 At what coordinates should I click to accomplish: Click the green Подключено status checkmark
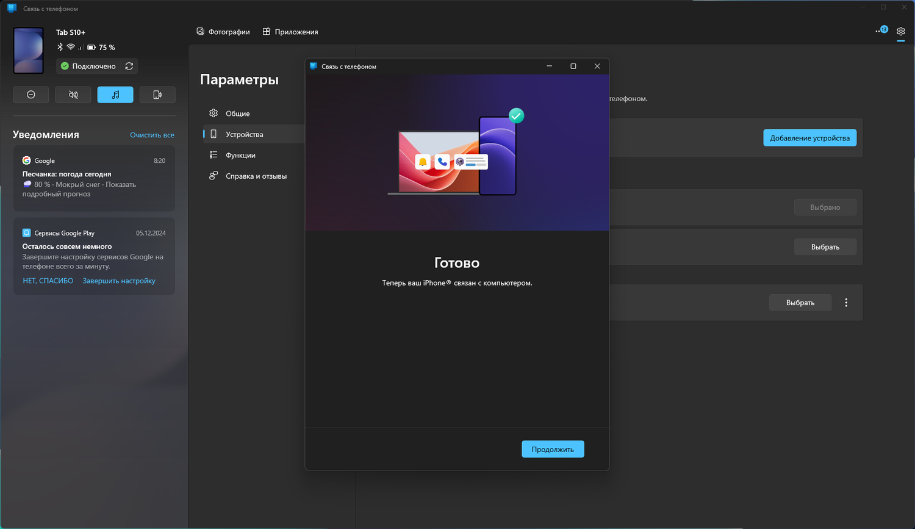tap(65, 66)
